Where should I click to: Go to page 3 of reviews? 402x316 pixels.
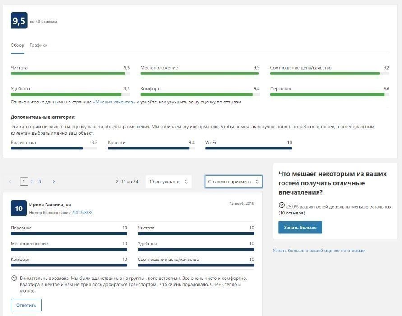(40, 181)
